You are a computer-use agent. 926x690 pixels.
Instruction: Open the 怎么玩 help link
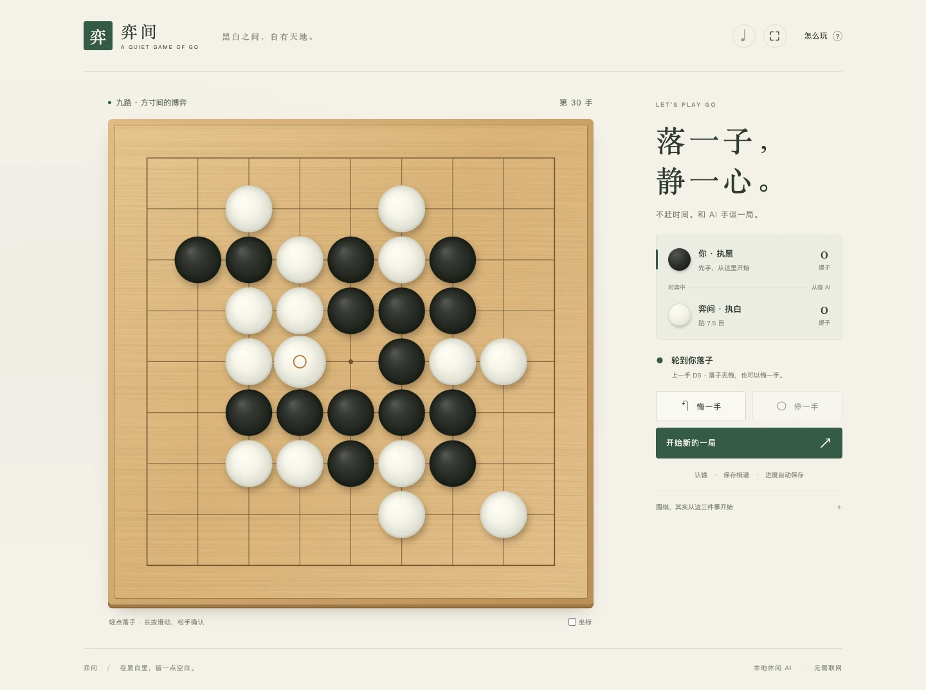coord(823,36)
